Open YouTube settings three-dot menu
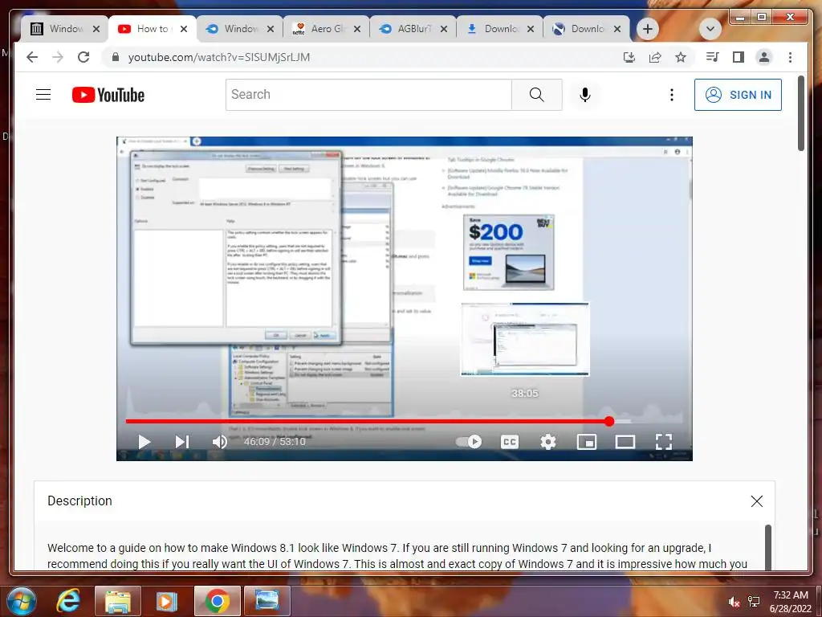 tap(672, 95)
